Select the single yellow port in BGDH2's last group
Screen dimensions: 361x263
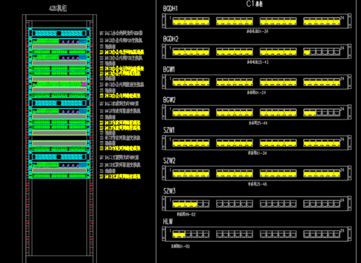[x=307, y=52]
